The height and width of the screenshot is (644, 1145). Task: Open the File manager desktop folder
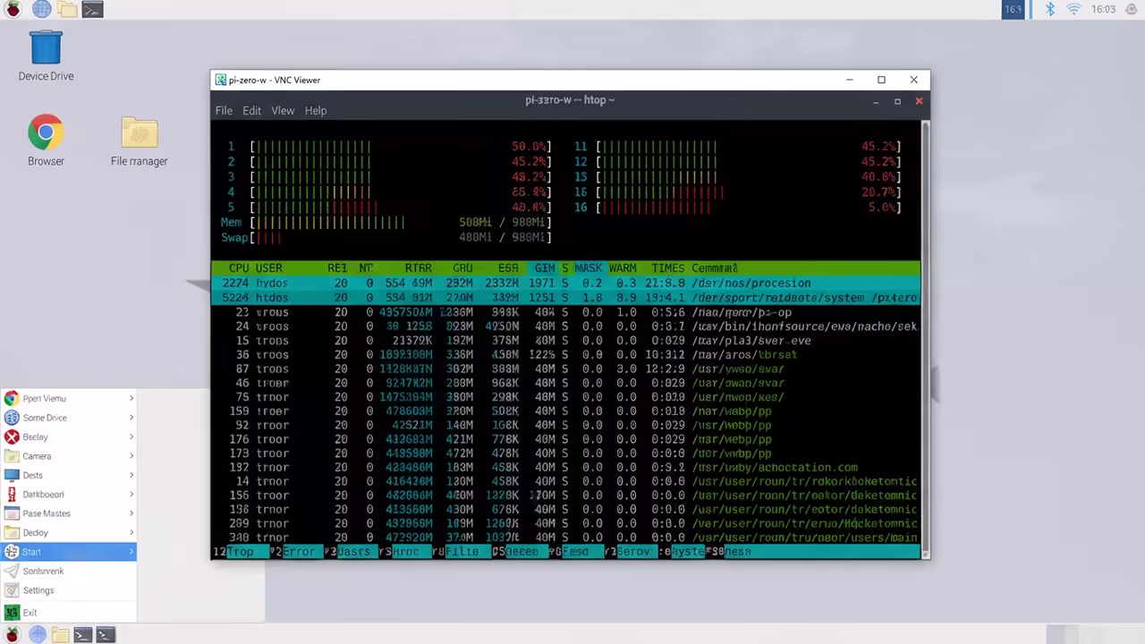pyautogui.click(x=139, y=140)
